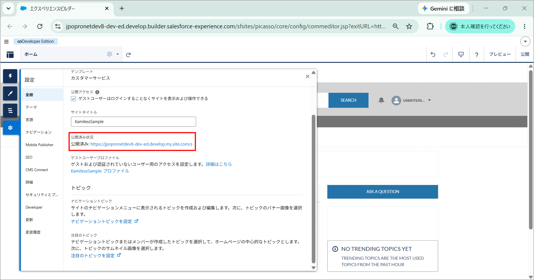Click the 公開 publish button
The image size is (534, 280).
tap(525, 54)
